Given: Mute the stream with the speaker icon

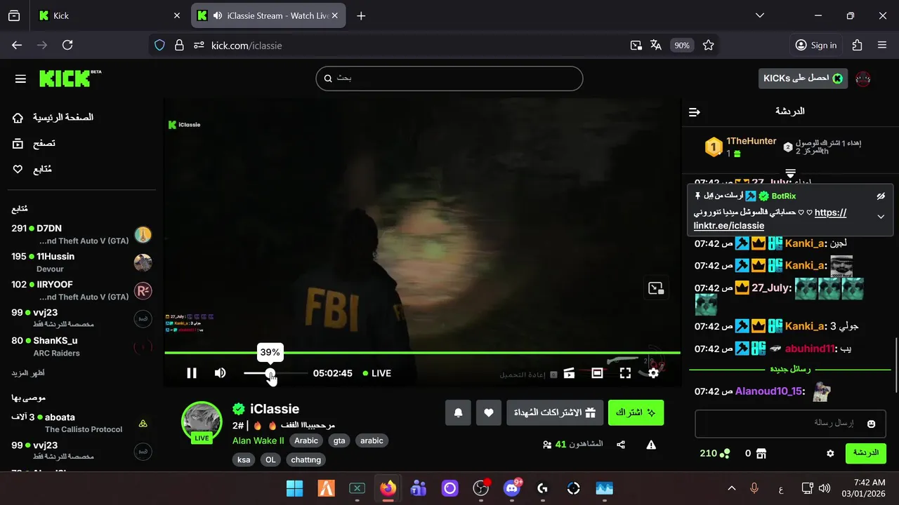Looking at the screenshot, I should pyautogui.click(x=221, y=373).
